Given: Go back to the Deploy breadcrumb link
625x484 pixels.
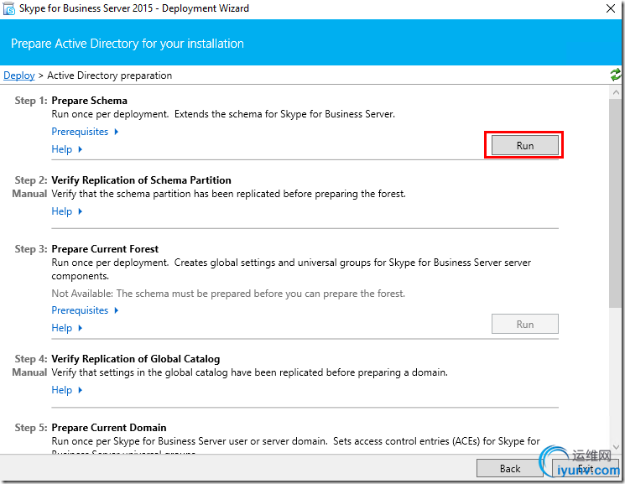Looking at the screenshot, I should (x=19, y=75).
